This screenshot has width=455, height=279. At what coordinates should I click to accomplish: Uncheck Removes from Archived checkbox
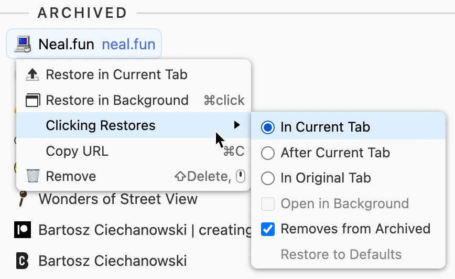pos(267,229)
